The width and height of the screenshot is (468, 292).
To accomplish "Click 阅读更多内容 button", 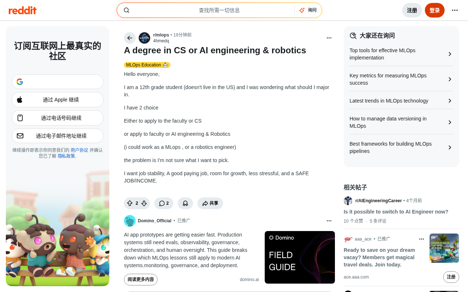I will (141, 280).
